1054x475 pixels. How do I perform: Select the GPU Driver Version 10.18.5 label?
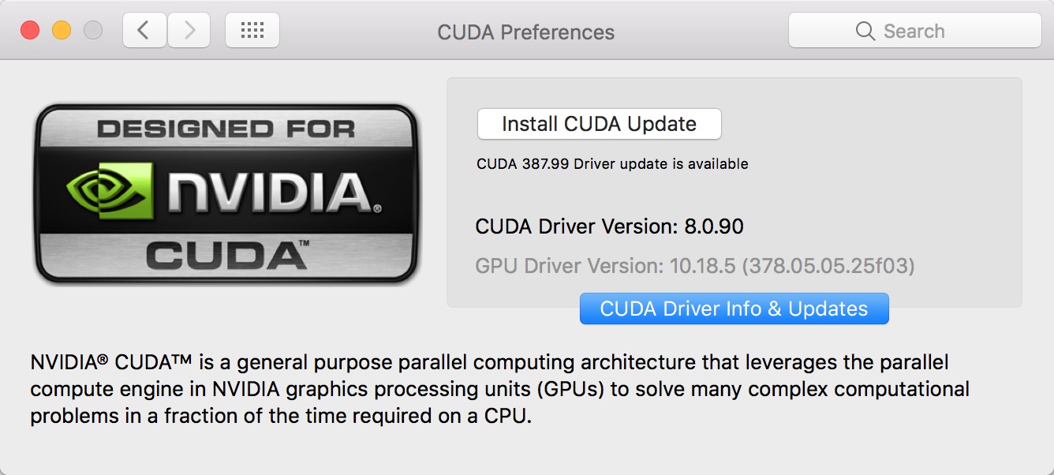[x=695, y=266]
